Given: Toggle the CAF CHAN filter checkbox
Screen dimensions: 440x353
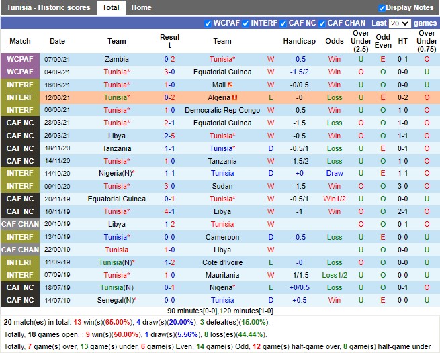Looking at the screenshot, I should pos(321,23).
